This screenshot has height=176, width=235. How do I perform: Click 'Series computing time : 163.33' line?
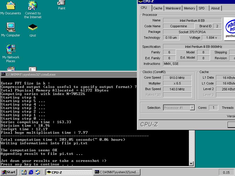coord(36,122)
